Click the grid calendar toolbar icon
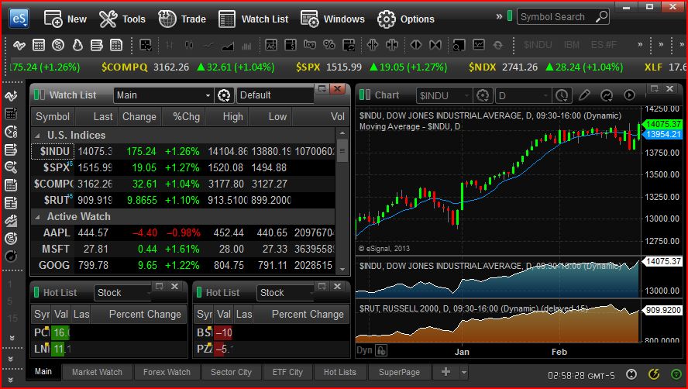 click(39, 45)
